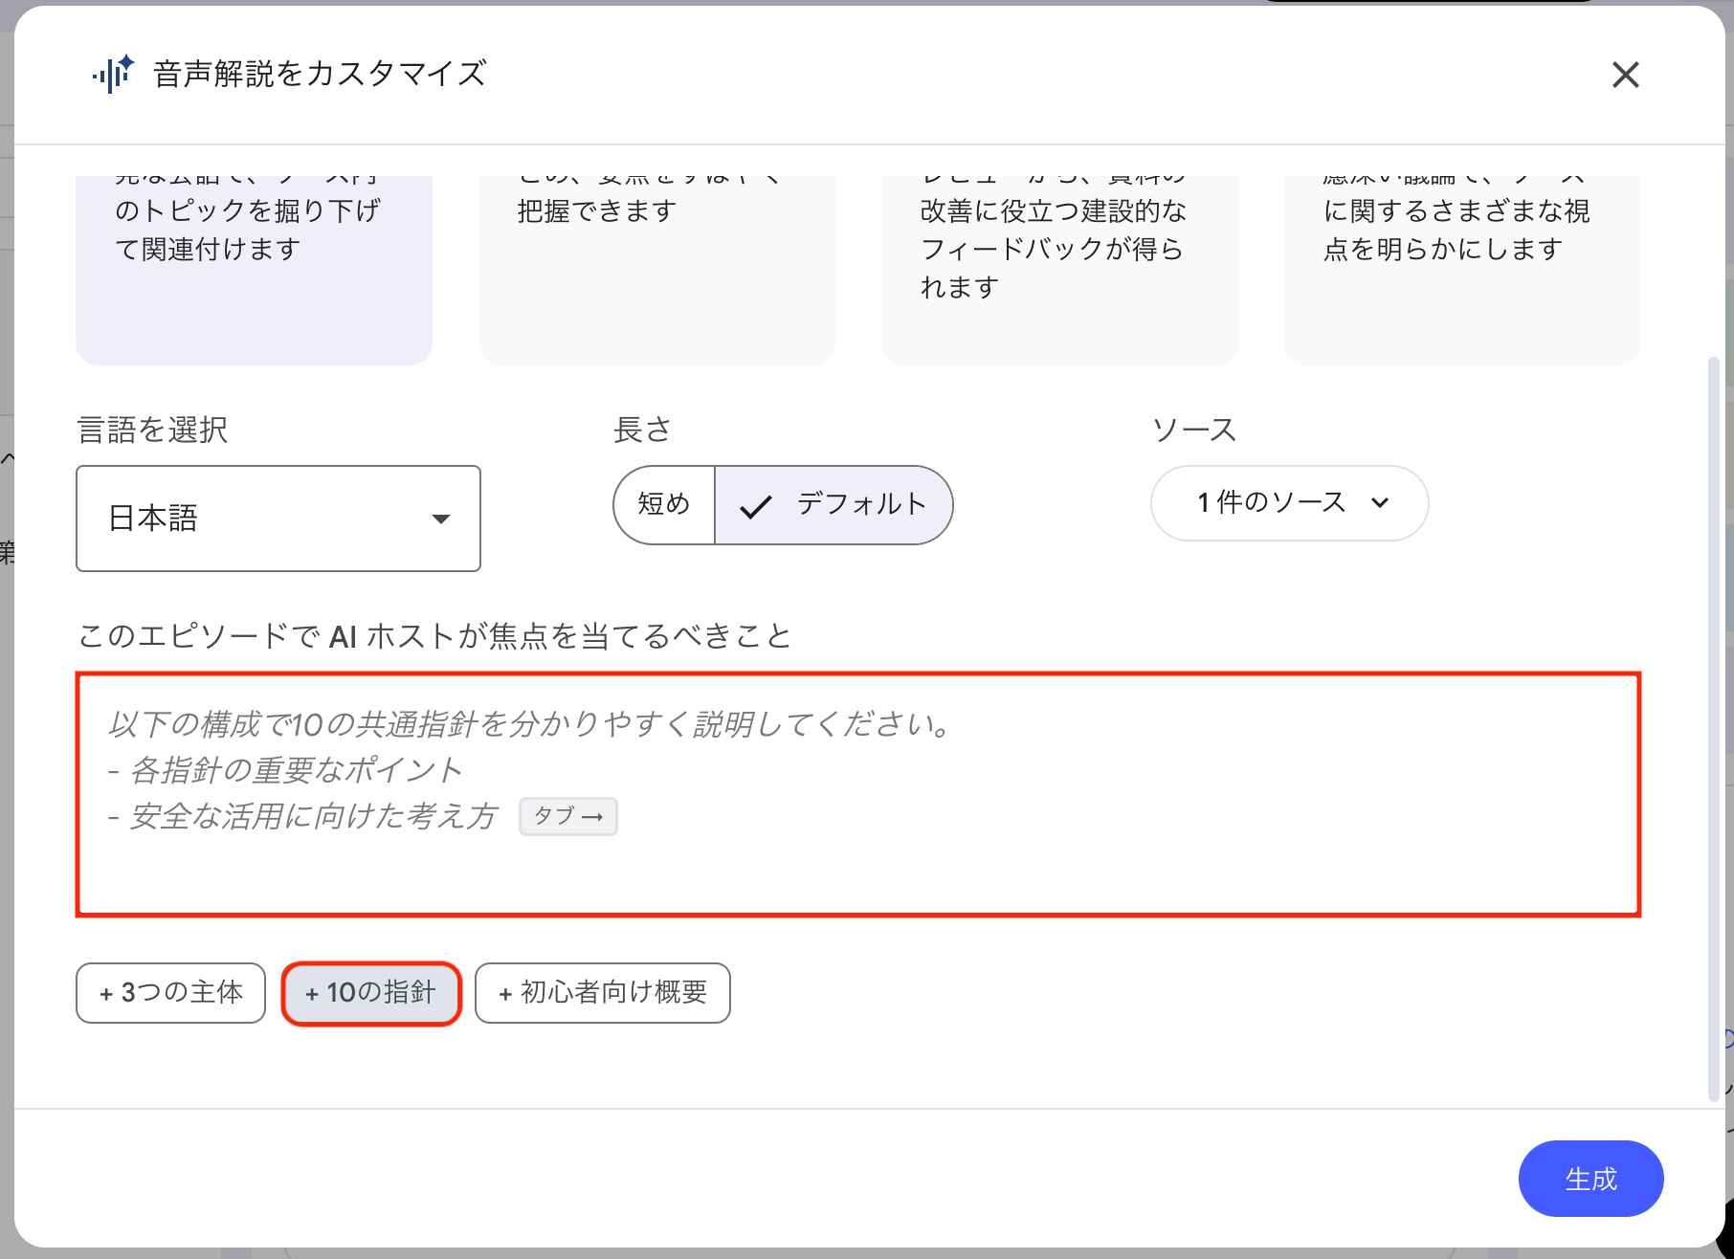The height and width of the screenshot is (1259, 1734).
Task: Select the card with 把握できます description
Action: pos(657,270)
